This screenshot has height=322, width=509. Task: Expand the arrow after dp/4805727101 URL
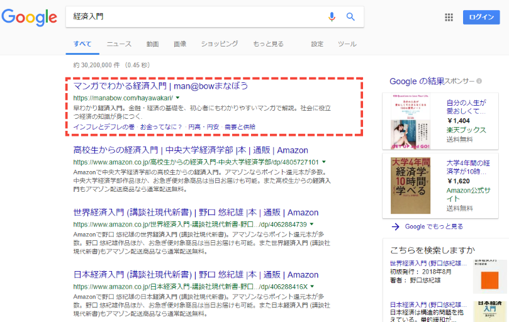[x=323, y=162]
